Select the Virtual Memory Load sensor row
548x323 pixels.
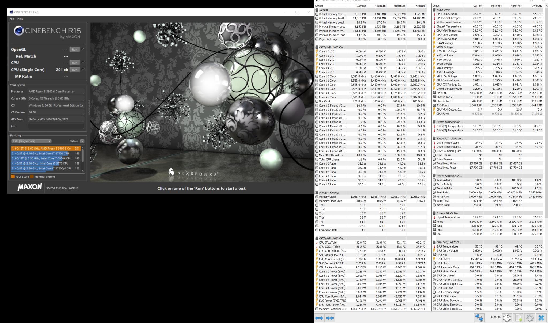(x=370, y=22)
